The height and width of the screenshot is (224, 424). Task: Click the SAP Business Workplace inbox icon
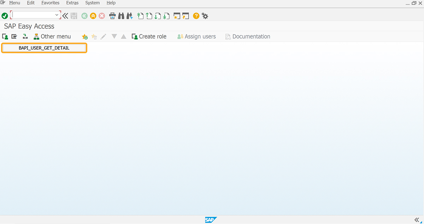[25, 37]
